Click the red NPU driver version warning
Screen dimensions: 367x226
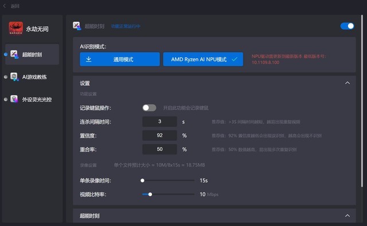point(288,60)
